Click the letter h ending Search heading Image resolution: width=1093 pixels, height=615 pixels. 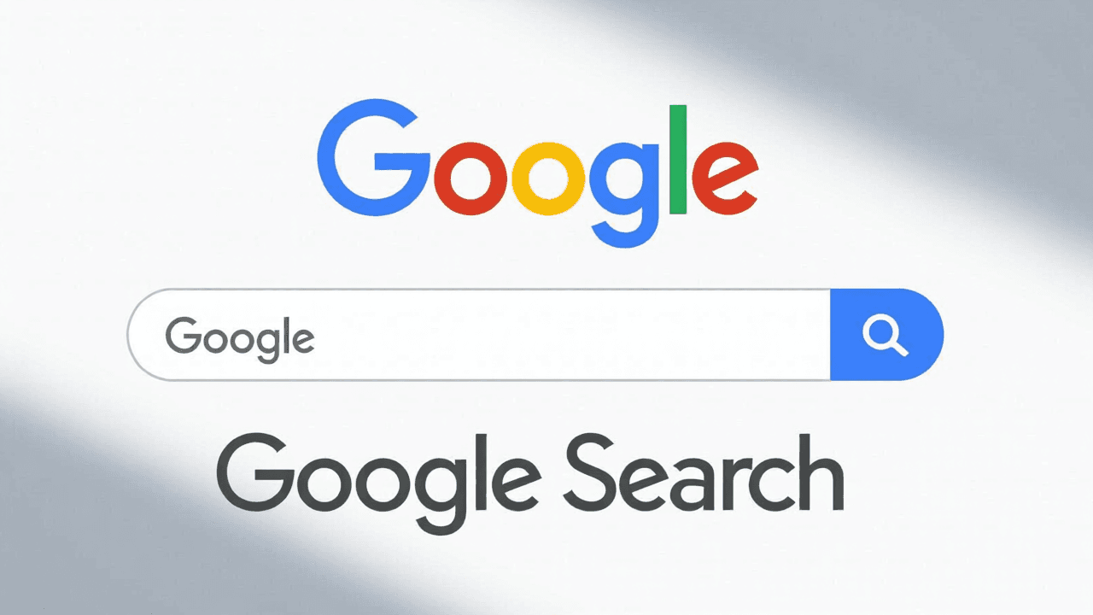tap(821, 470)
